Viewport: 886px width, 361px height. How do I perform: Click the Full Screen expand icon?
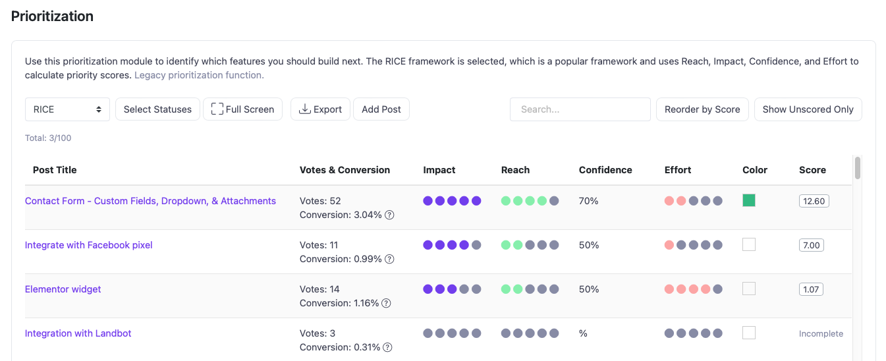[x=217, y=109]
